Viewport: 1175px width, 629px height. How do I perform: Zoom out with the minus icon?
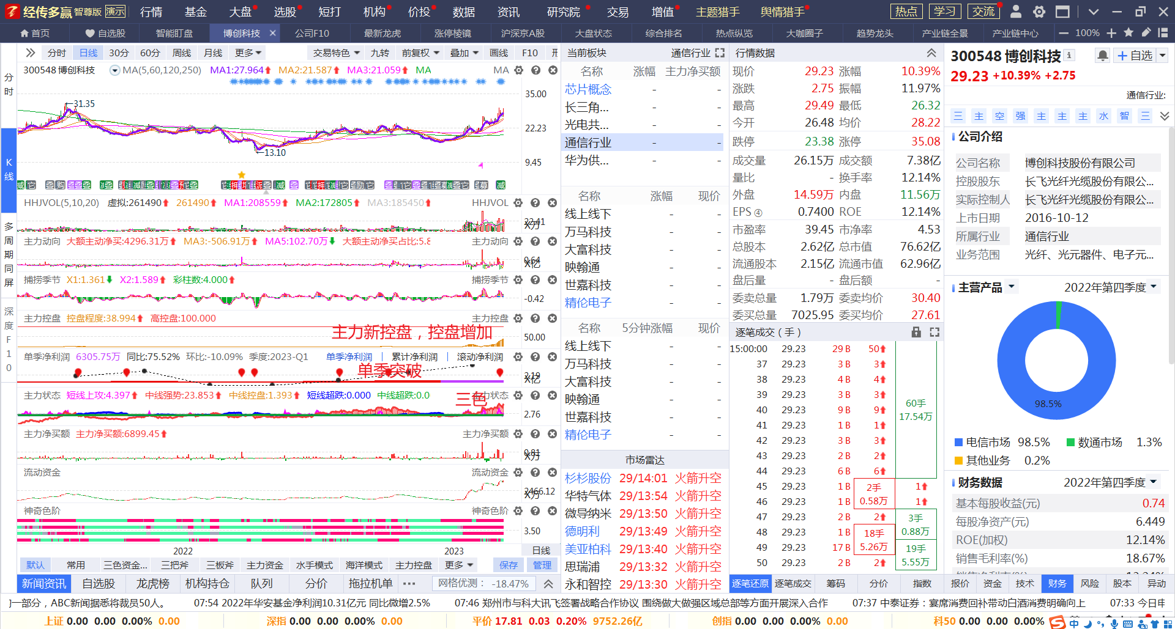tap(1064, 33)
